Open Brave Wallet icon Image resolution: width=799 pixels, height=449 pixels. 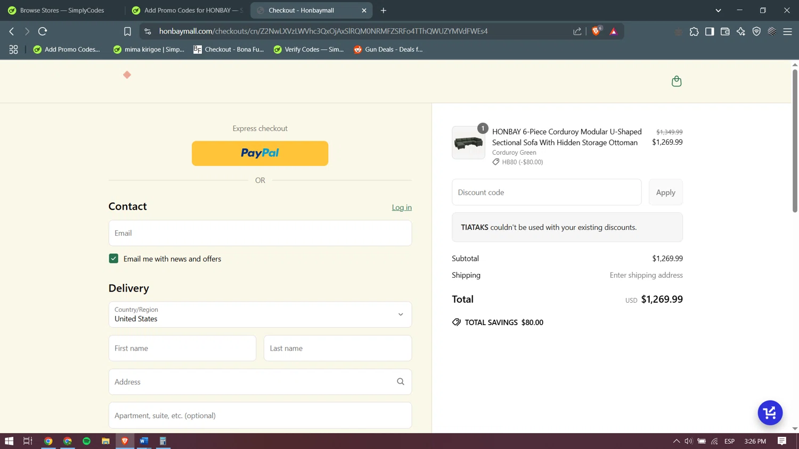point(725,31)
